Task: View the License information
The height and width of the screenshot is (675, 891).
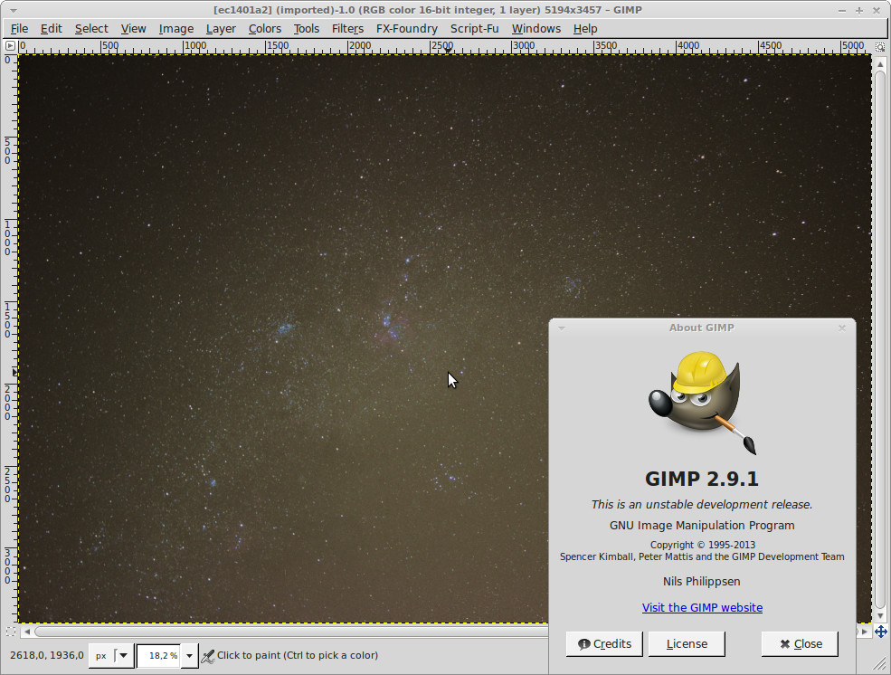Action: tap(687, 644)
